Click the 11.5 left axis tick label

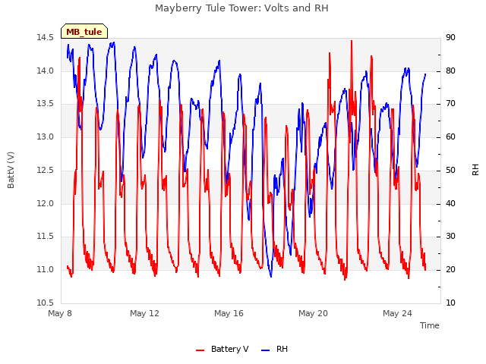coord(45,237)
